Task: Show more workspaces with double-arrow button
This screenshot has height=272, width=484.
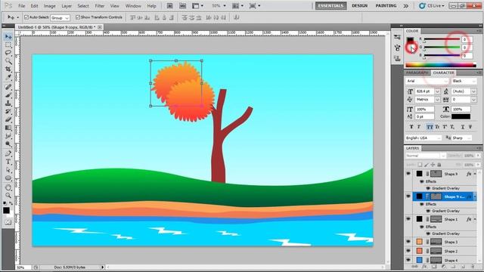Action: [406, 6]
